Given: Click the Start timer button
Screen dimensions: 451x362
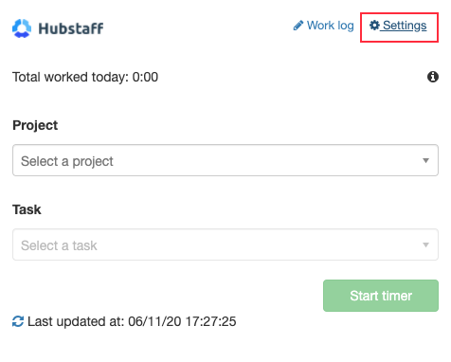Looking at the screenshot, I should click(381, 296).
